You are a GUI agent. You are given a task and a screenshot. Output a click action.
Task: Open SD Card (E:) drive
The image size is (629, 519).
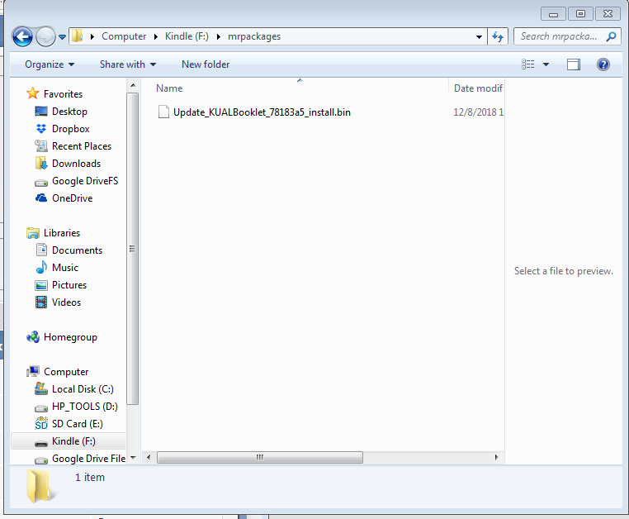(x=77, y=424)
